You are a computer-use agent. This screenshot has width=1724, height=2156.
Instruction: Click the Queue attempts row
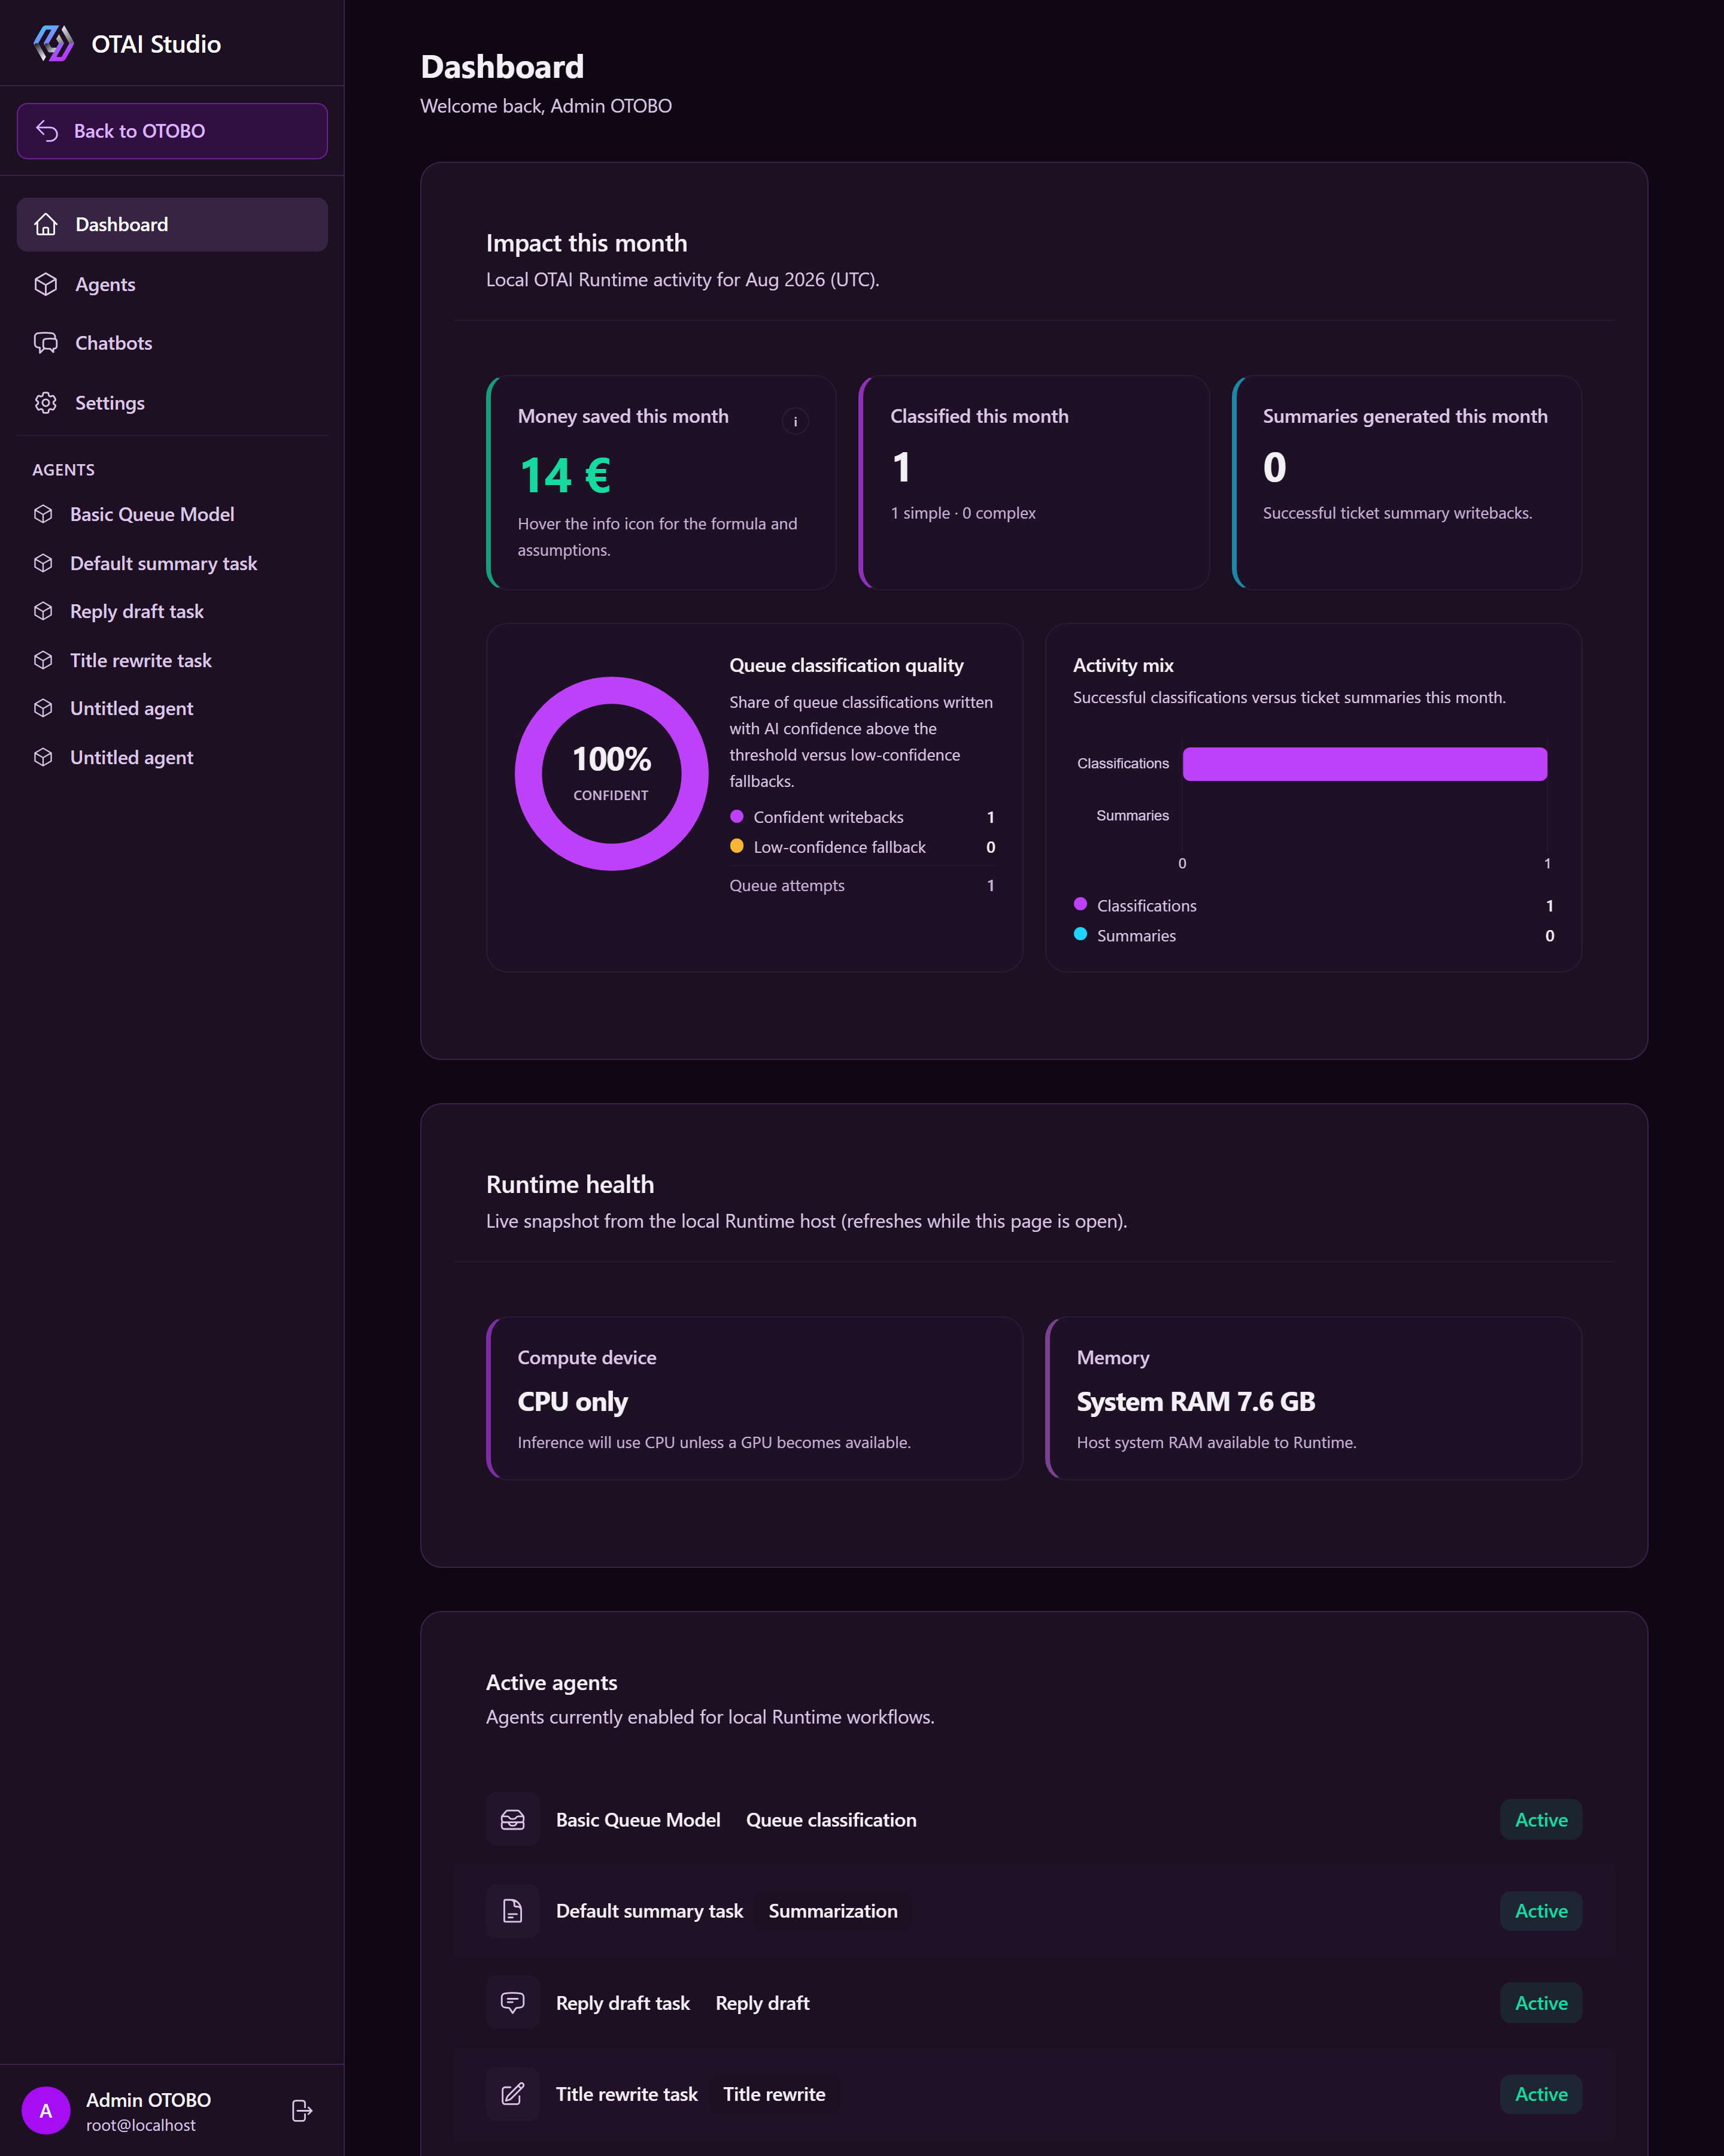(x=861, y=885)
